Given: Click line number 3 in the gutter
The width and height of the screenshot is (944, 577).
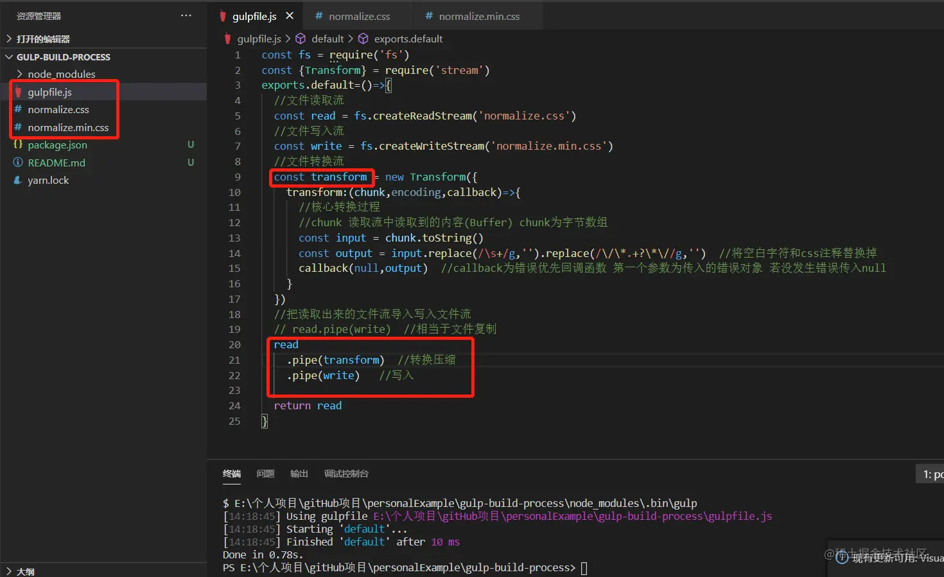Looking at the screenshot, I should [x=238, y=85].
